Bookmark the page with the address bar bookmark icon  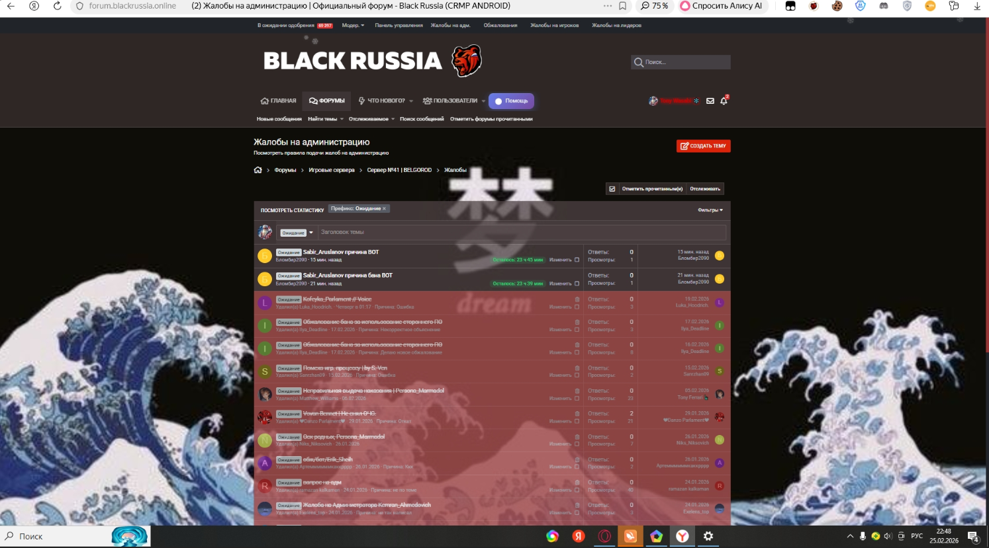[622, 6]
